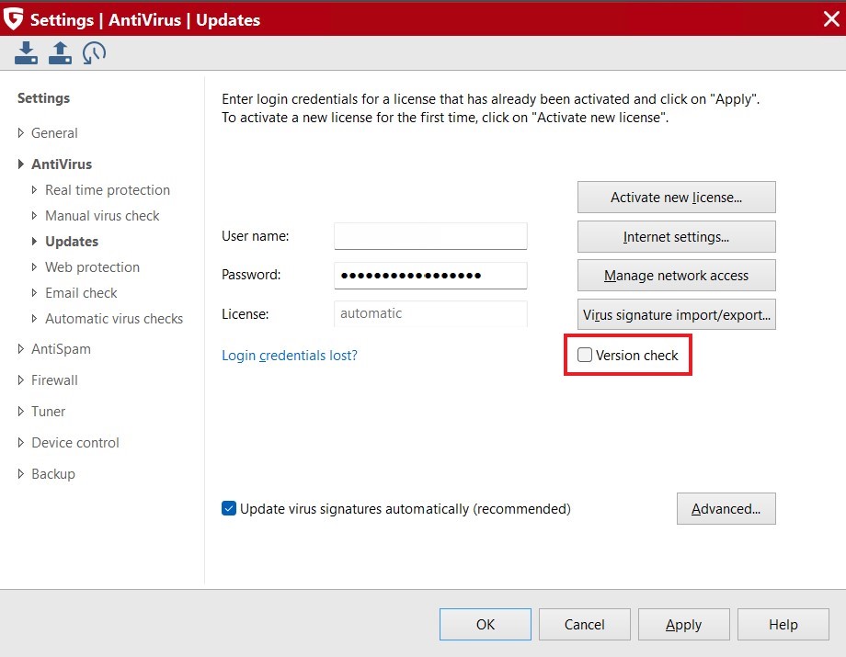Image resolution: width=846 pixels, height=657 pixels.
Task: Close the Settings window
Action: pyautogui.click(x=831, y=19)
